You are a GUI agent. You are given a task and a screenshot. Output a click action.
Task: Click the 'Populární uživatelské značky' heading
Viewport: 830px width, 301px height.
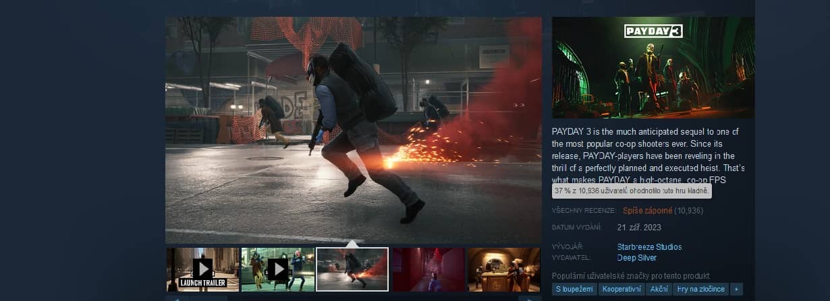pyautogui.click(x=631, y=276)
